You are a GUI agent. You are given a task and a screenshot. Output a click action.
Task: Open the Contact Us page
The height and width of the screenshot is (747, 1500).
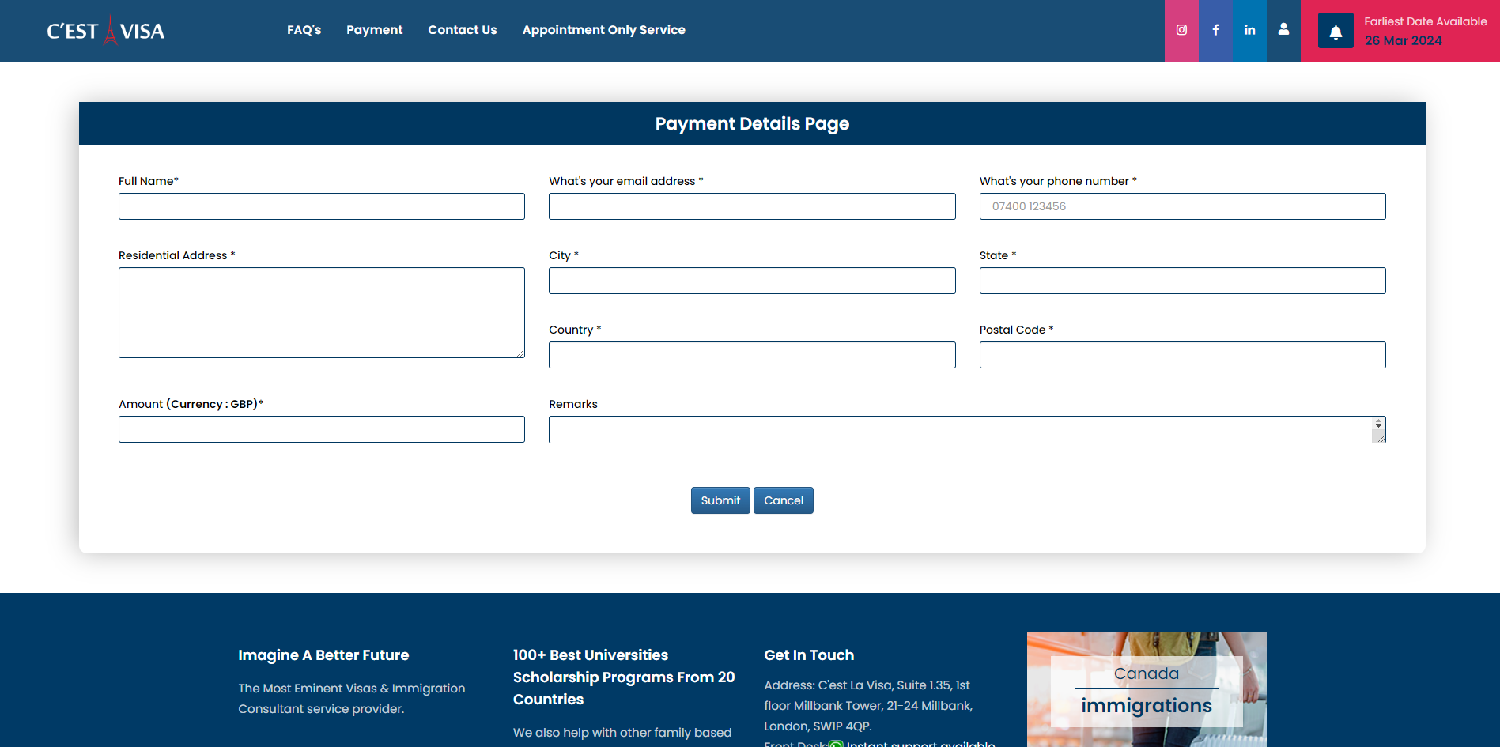pyautogui.click(x=462, y=30)
